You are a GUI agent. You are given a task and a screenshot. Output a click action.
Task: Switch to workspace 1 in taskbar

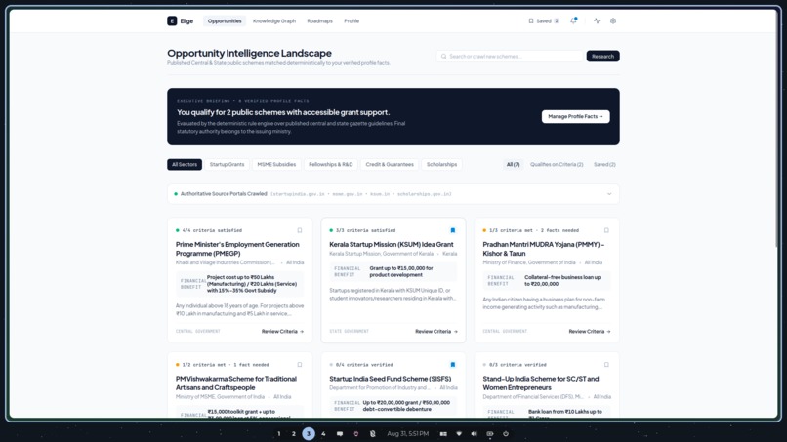(x=279, y=434)
